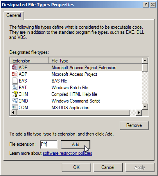
Task: Select the CHM help file icon
Action: [x=15, y=94]
